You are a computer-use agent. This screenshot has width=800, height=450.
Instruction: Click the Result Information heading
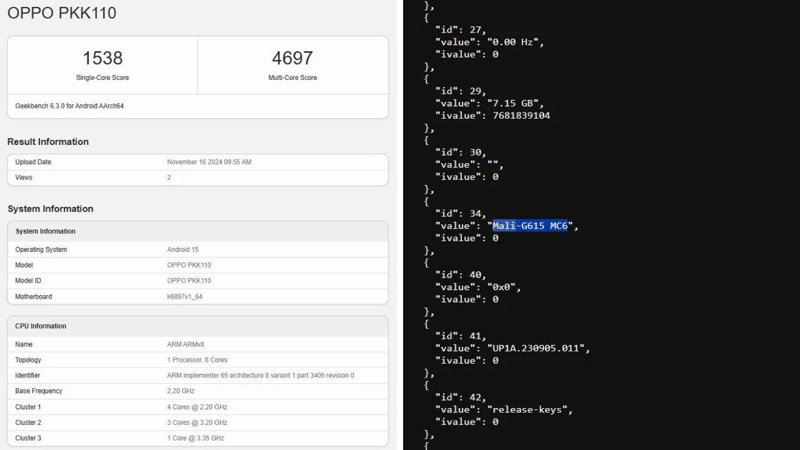point(48,142)
